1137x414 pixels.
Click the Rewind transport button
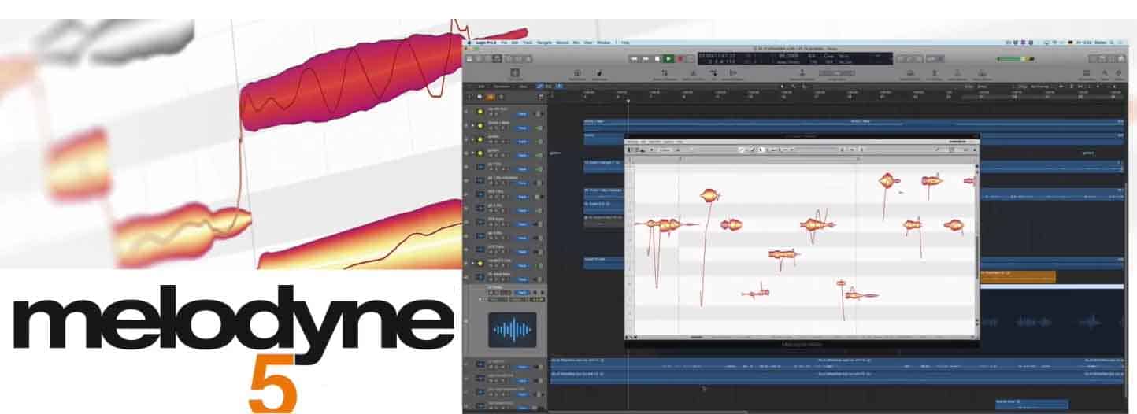tap(634, 59)
